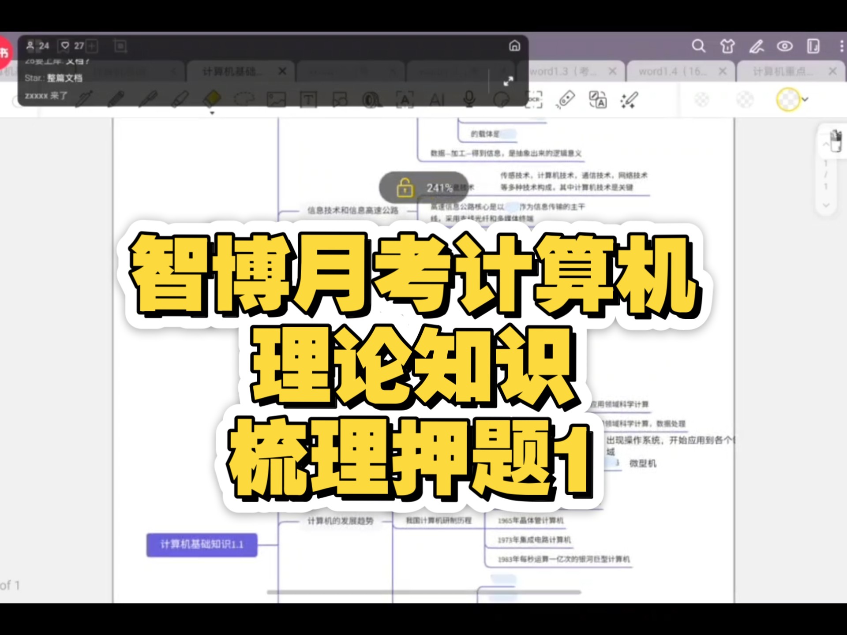Select the 计算机的发展趋势 node
Screen dimensions: 847x635
coord(340,521)
